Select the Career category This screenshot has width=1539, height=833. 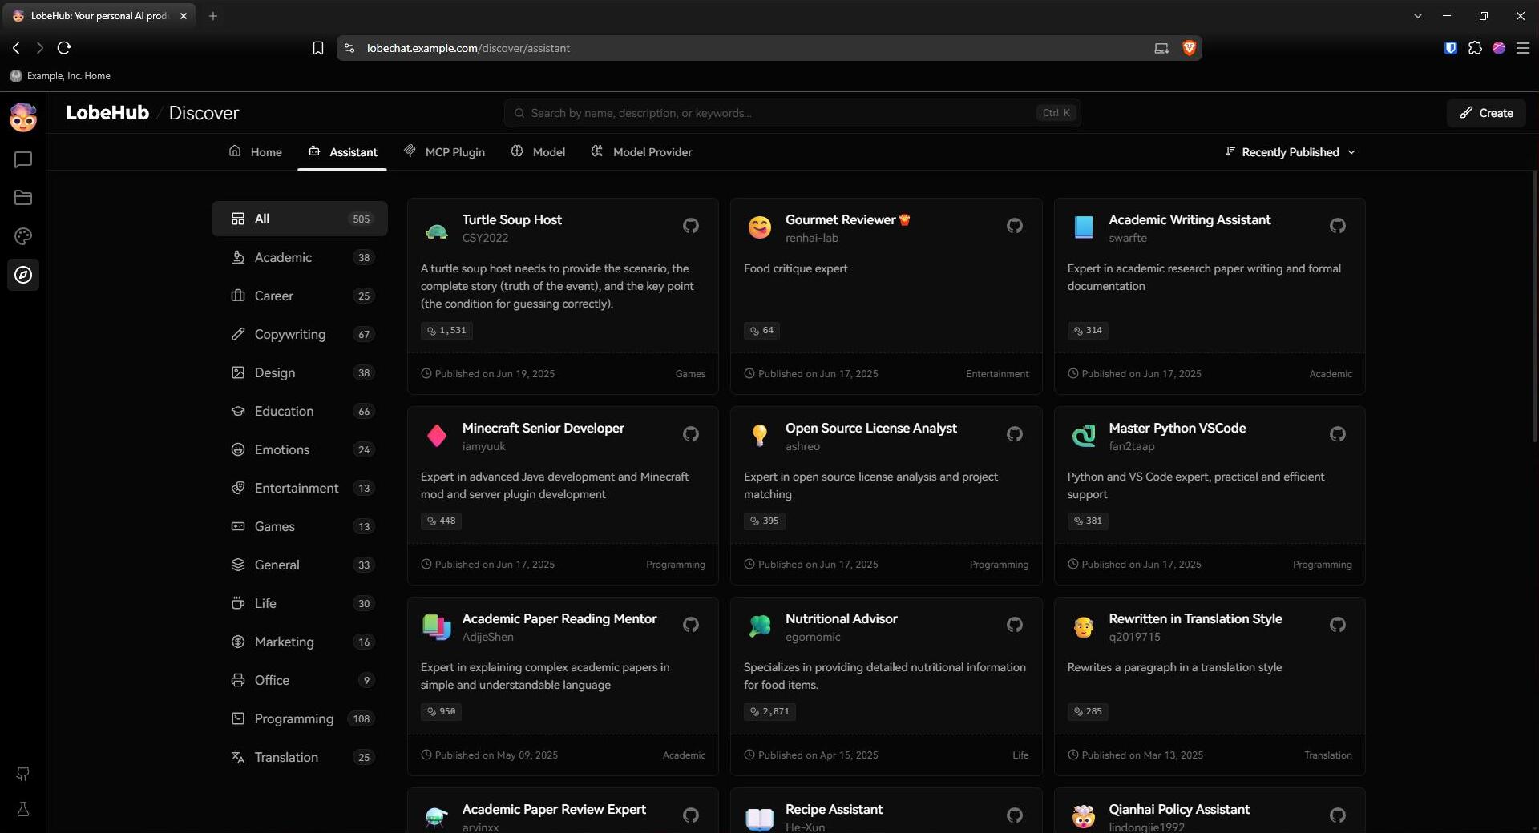[300, 296]
